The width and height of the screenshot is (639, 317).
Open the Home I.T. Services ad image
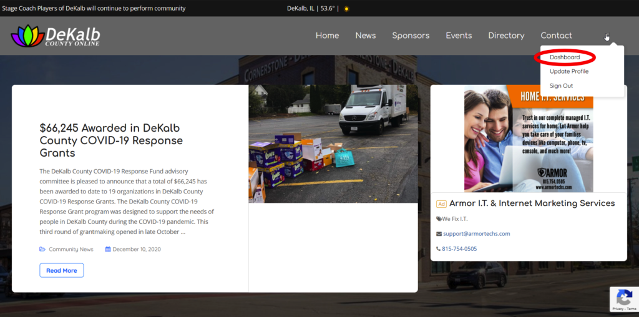(529, 139)
